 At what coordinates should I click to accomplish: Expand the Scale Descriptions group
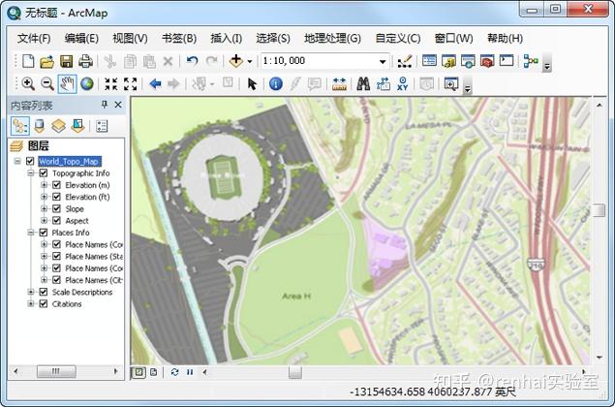point(31,292)
